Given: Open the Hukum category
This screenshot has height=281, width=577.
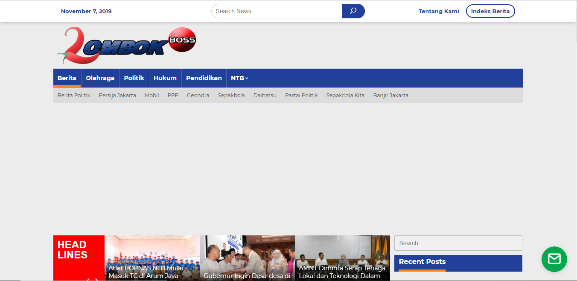Looking at the screenshot, I should coord(165,78).
